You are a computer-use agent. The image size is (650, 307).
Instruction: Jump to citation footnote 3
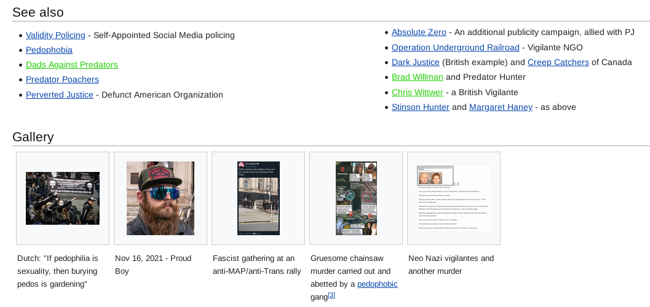331,295
